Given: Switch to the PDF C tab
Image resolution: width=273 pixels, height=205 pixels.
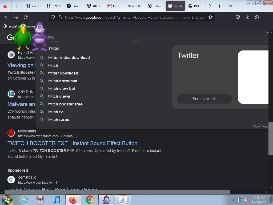Looking at the screenshot, I should point(196,6).
